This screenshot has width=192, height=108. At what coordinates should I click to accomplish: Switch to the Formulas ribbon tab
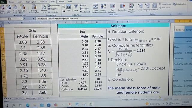[43, 2]
